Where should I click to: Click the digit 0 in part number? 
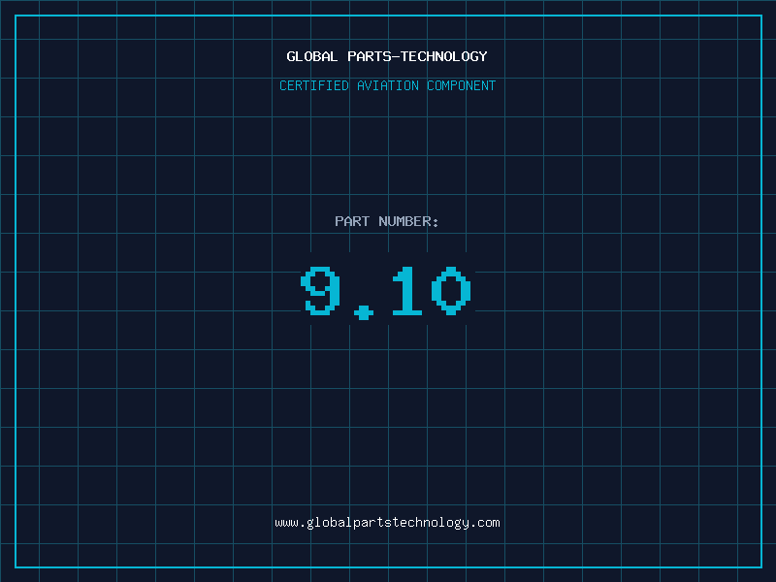point(451,290)
